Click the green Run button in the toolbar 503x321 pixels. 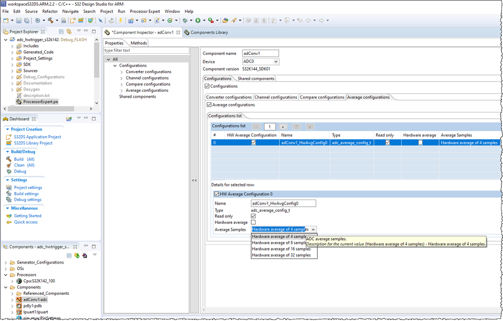[x=198, y=21]
